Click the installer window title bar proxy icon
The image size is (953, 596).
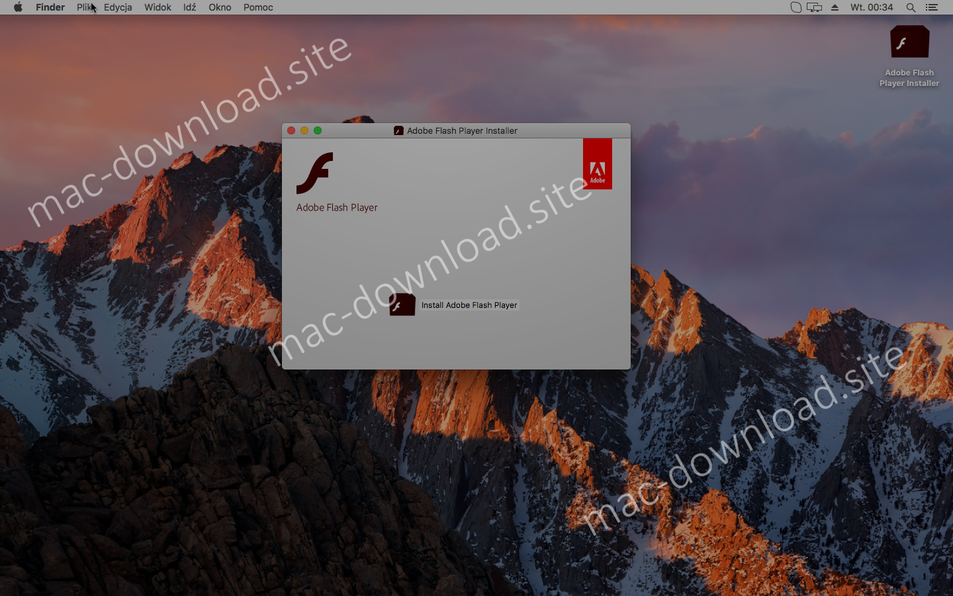[x=398, y=130]
